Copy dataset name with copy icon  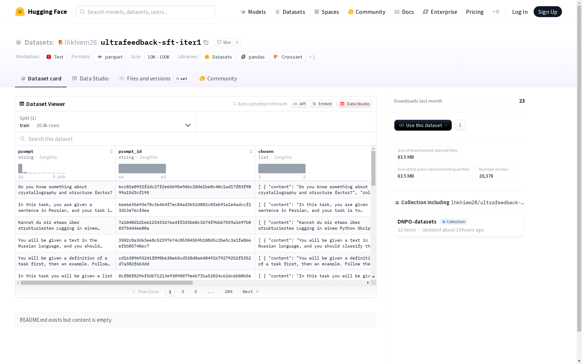pos(206,43)
